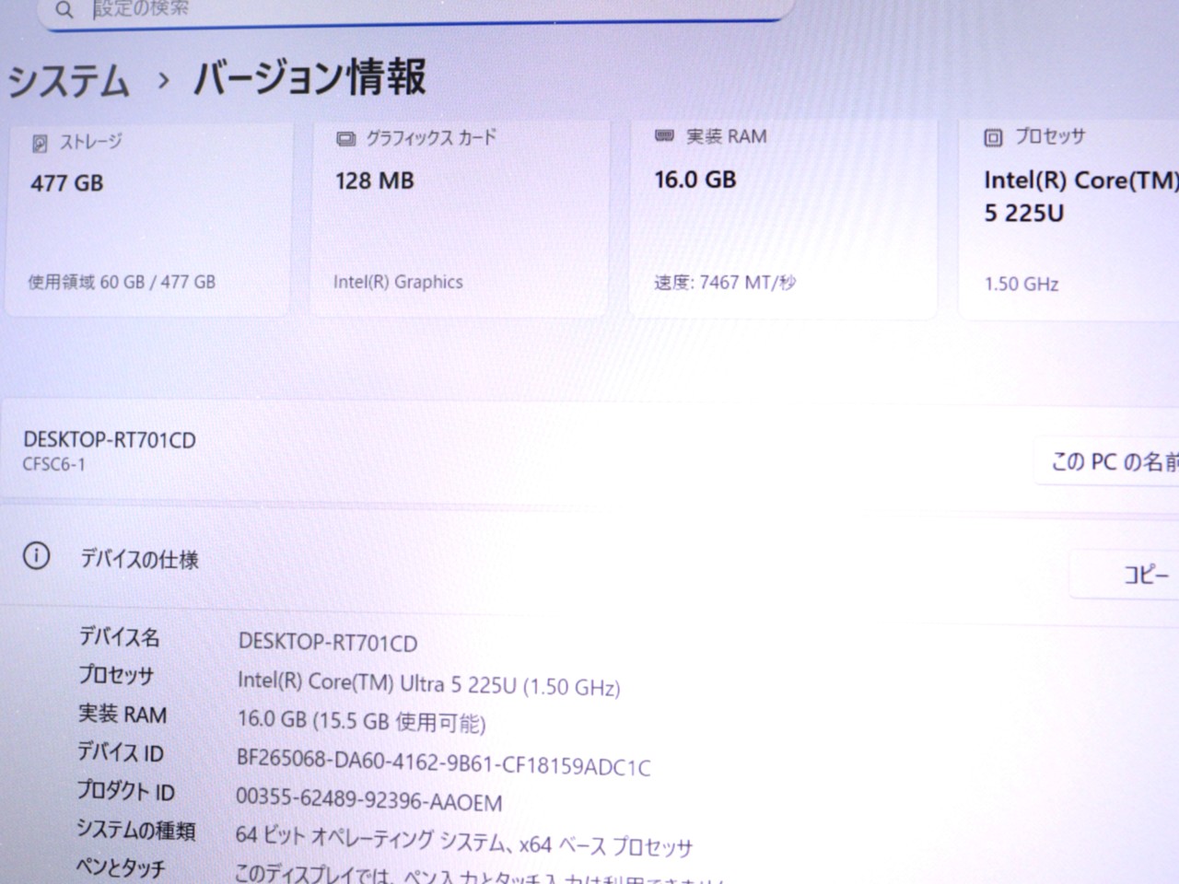Click the magnifier icon in the settings search box
1179x884 pixels.
(64, 10)
